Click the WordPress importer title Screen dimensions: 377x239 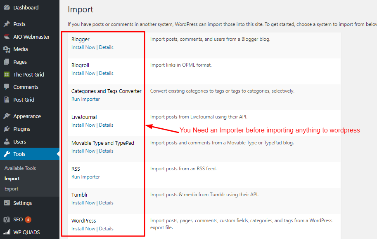(x=84, y=220)
